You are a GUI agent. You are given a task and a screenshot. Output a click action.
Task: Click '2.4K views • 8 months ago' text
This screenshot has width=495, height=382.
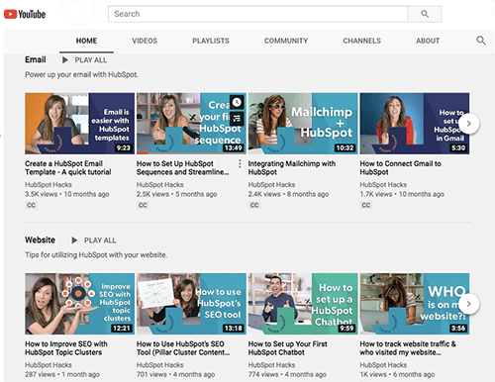tap(288, 194)
